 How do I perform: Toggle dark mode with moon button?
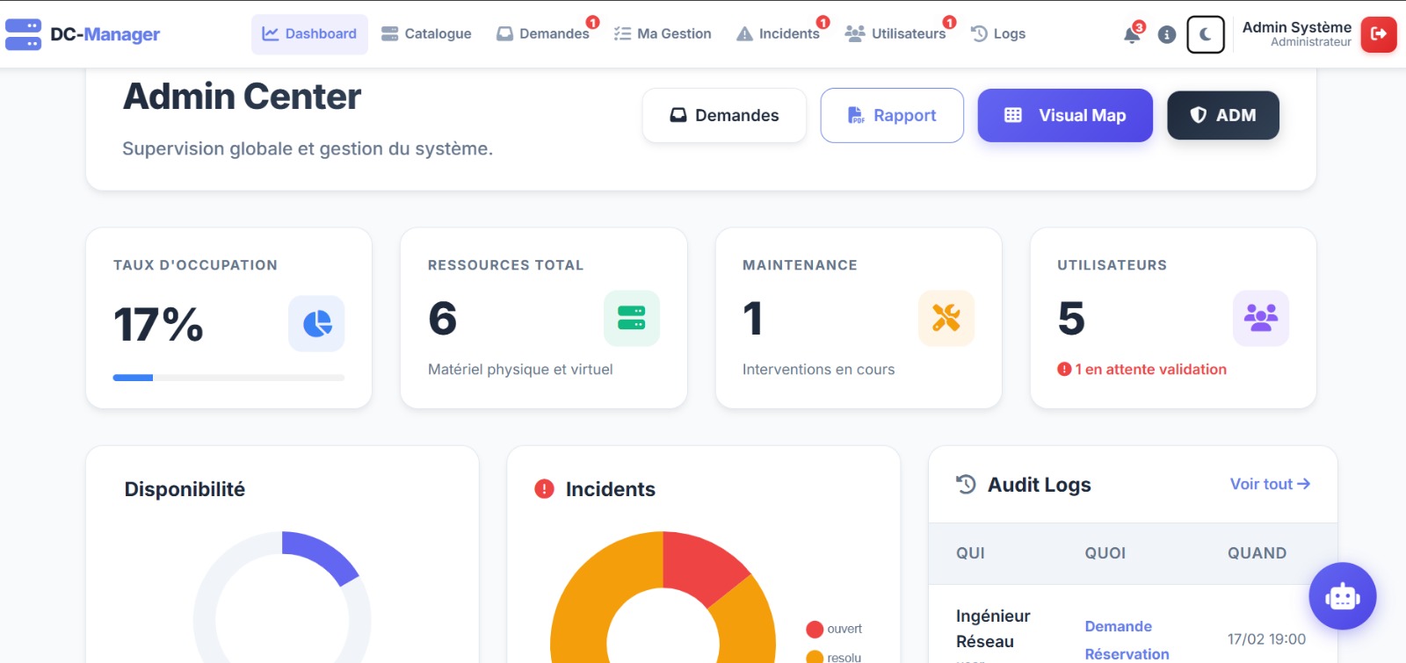[x=1205, y=35]
